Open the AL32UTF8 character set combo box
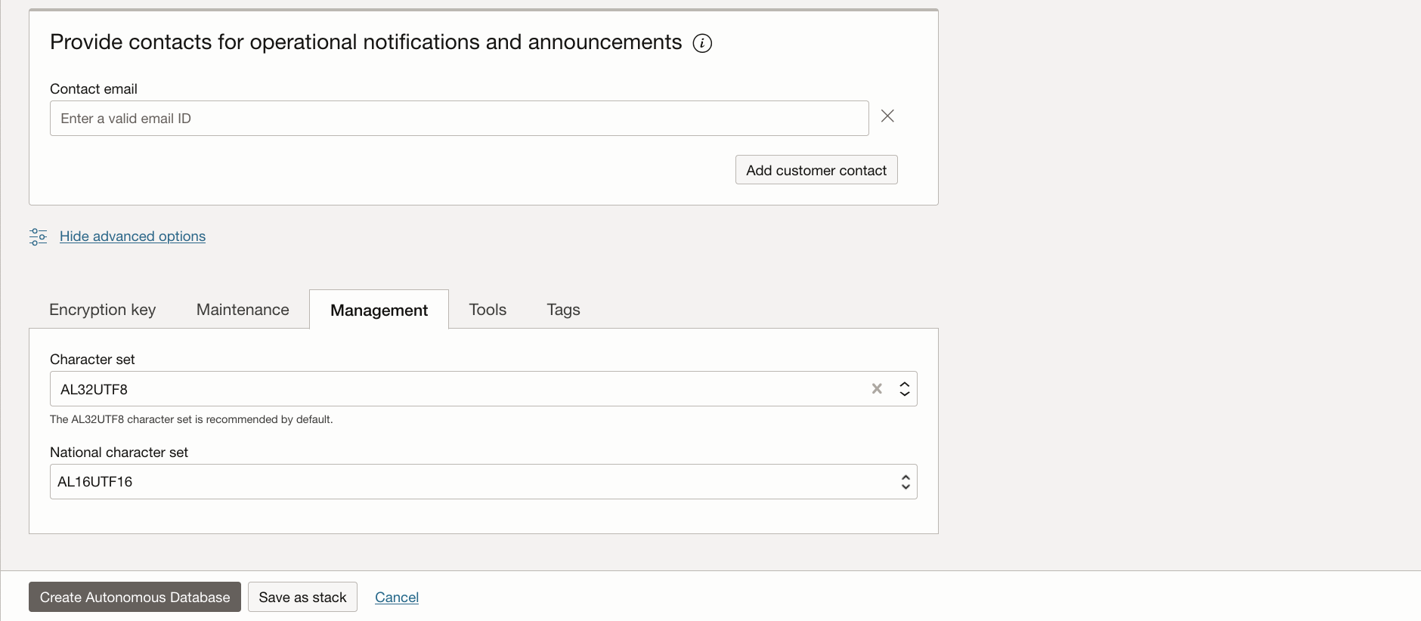This screenshot has height=621, width=1421. point(454,389)
